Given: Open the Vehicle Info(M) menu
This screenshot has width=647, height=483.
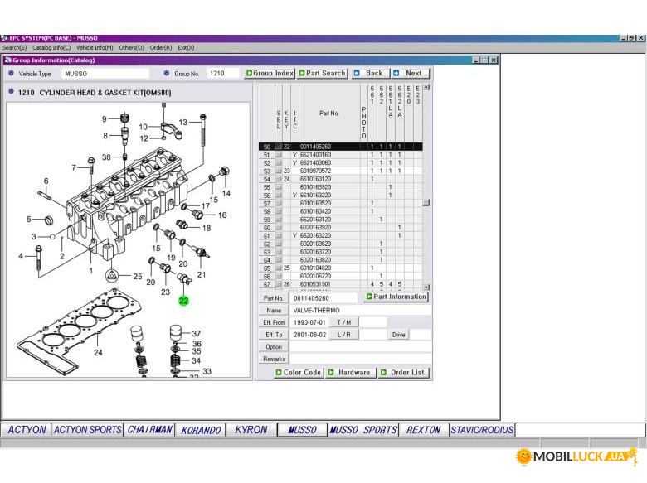Looking at the screenshot, I should click(x=95, y=48).
